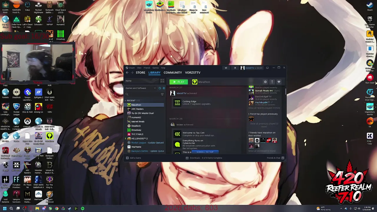Select Rocket League update queued entry
This screenshot has height=212, width=377.
click(145, 143)
